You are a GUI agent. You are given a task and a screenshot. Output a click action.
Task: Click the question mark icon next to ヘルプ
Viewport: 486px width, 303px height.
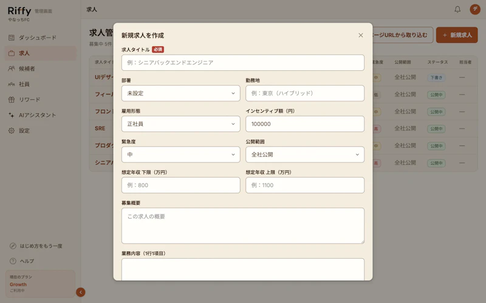pos(13,261)
